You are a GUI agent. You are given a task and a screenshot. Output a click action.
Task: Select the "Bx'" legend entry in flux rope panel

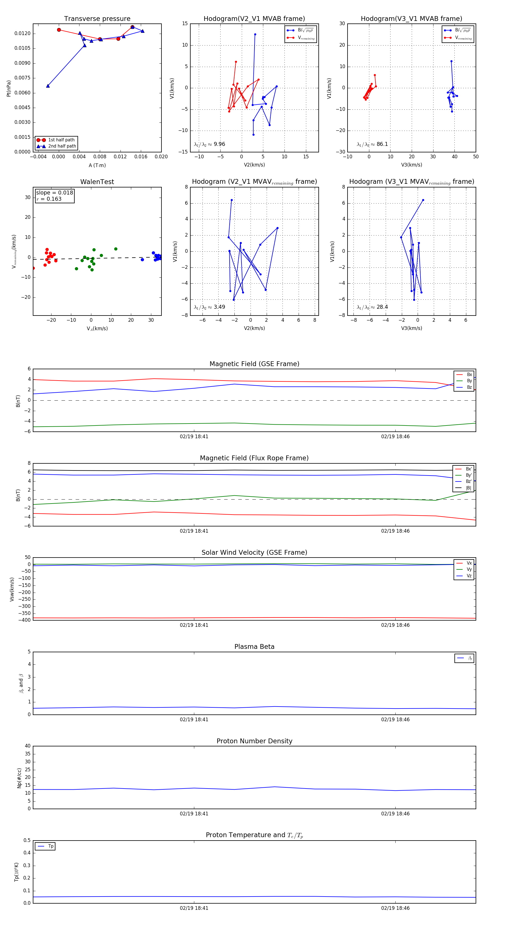pos(463,469)
